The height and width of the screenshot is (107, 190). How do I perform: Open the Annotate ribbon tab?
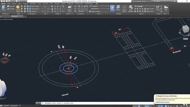point(45,4)
